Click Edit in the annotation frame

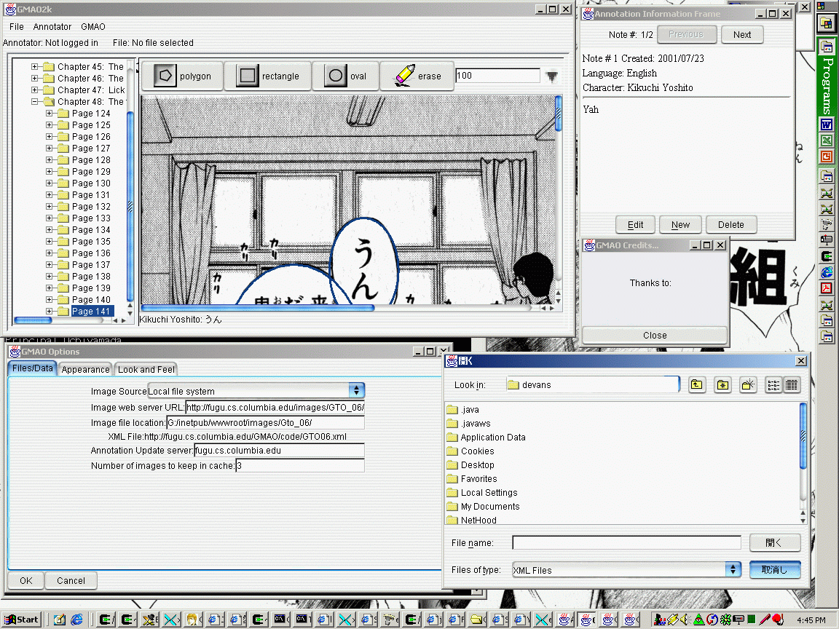tap(635, 225)
